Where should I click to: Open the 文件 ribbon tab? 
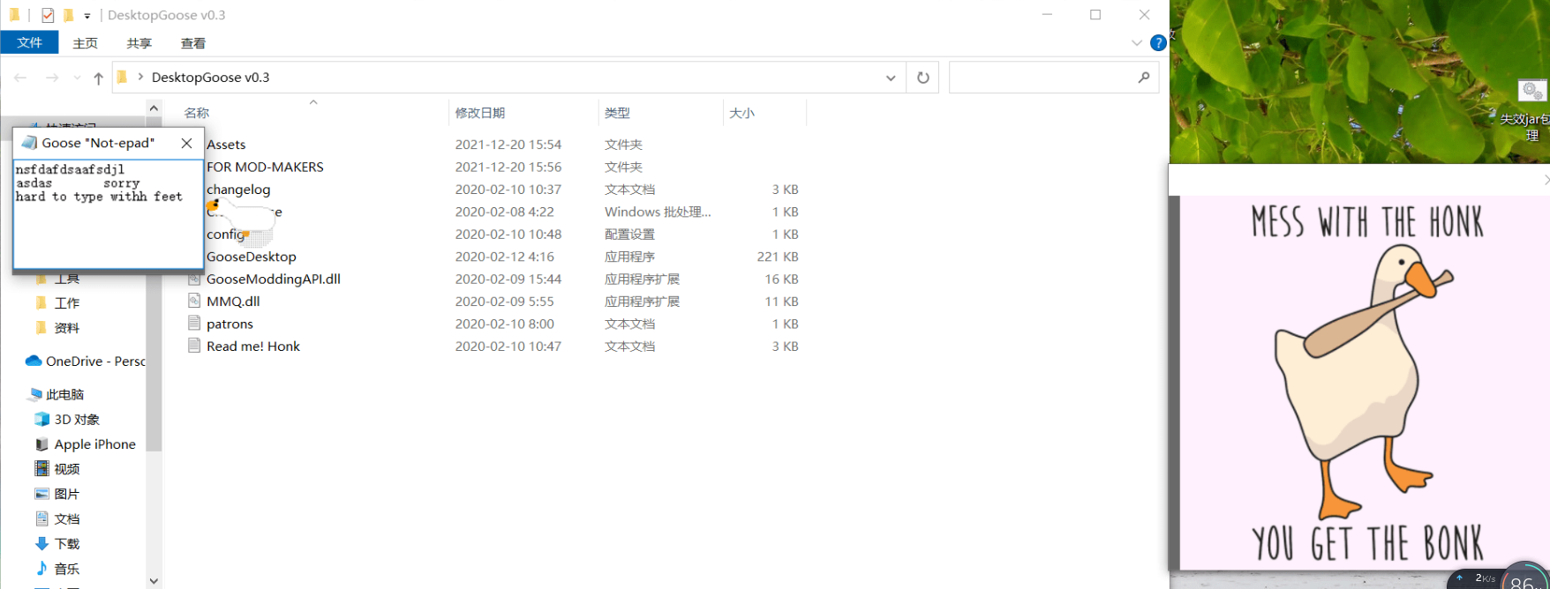tap(29, 42)
